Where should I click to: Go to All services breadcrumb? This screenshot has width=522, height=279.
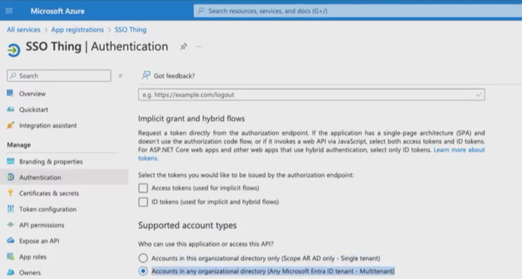pos(24,29)
